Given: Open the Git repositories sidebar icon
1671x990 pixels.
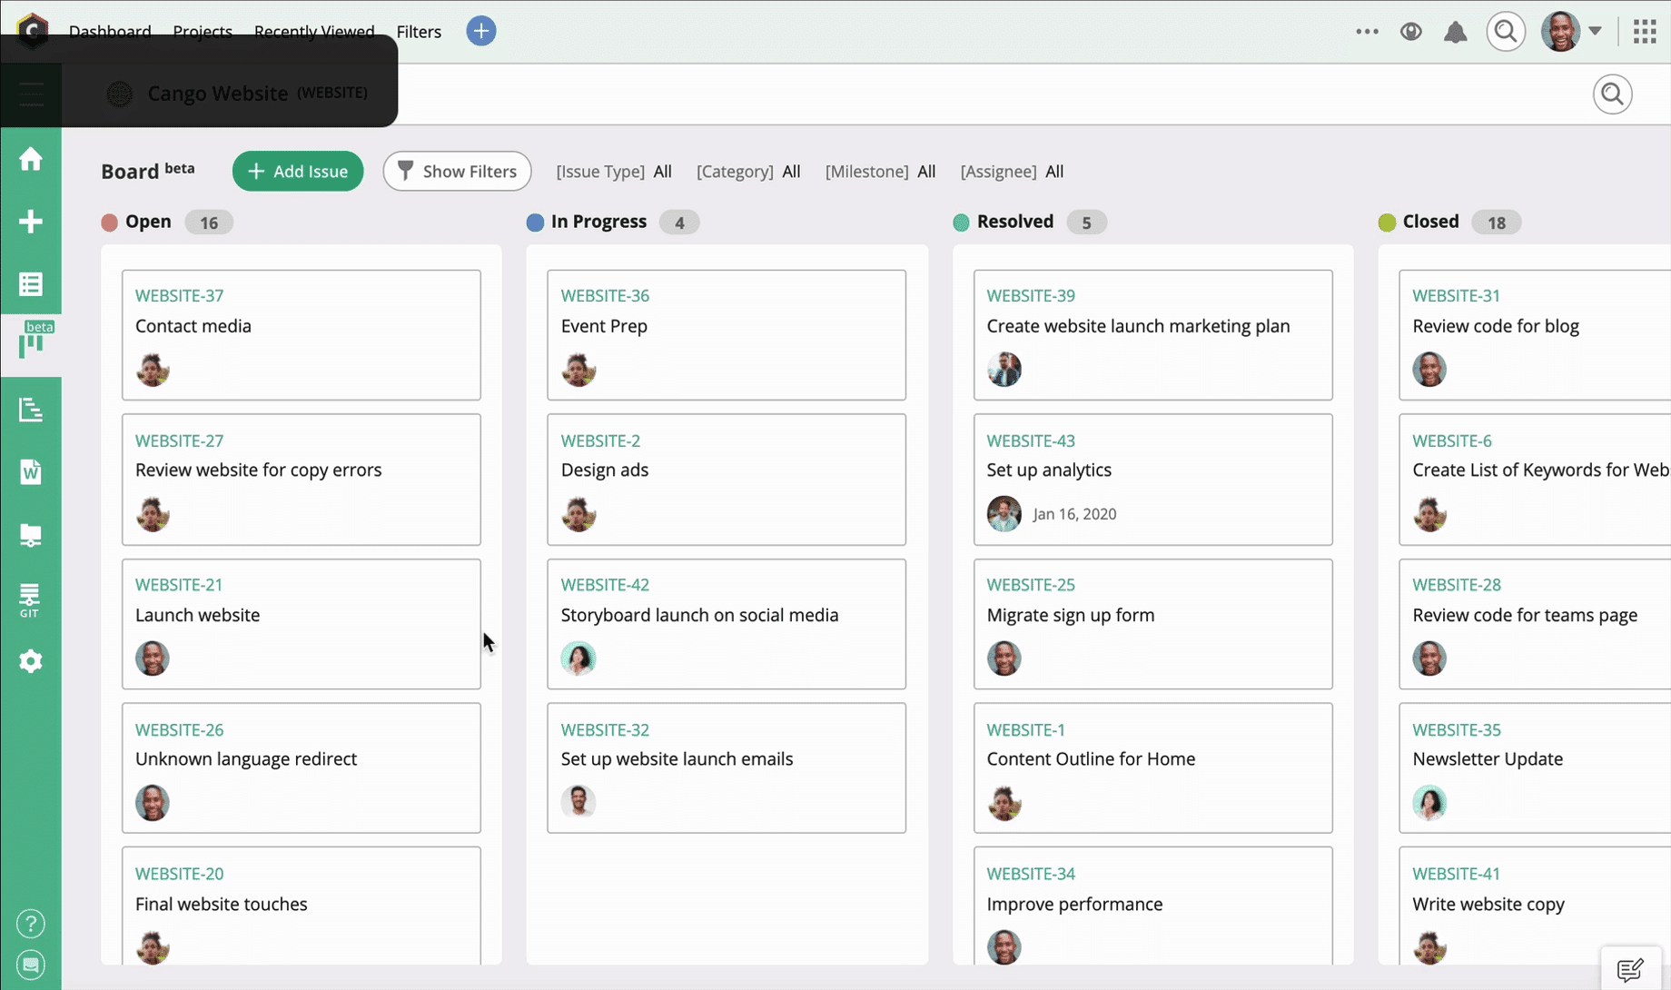Looking at the screenshot, I should [x=31, y=598].
